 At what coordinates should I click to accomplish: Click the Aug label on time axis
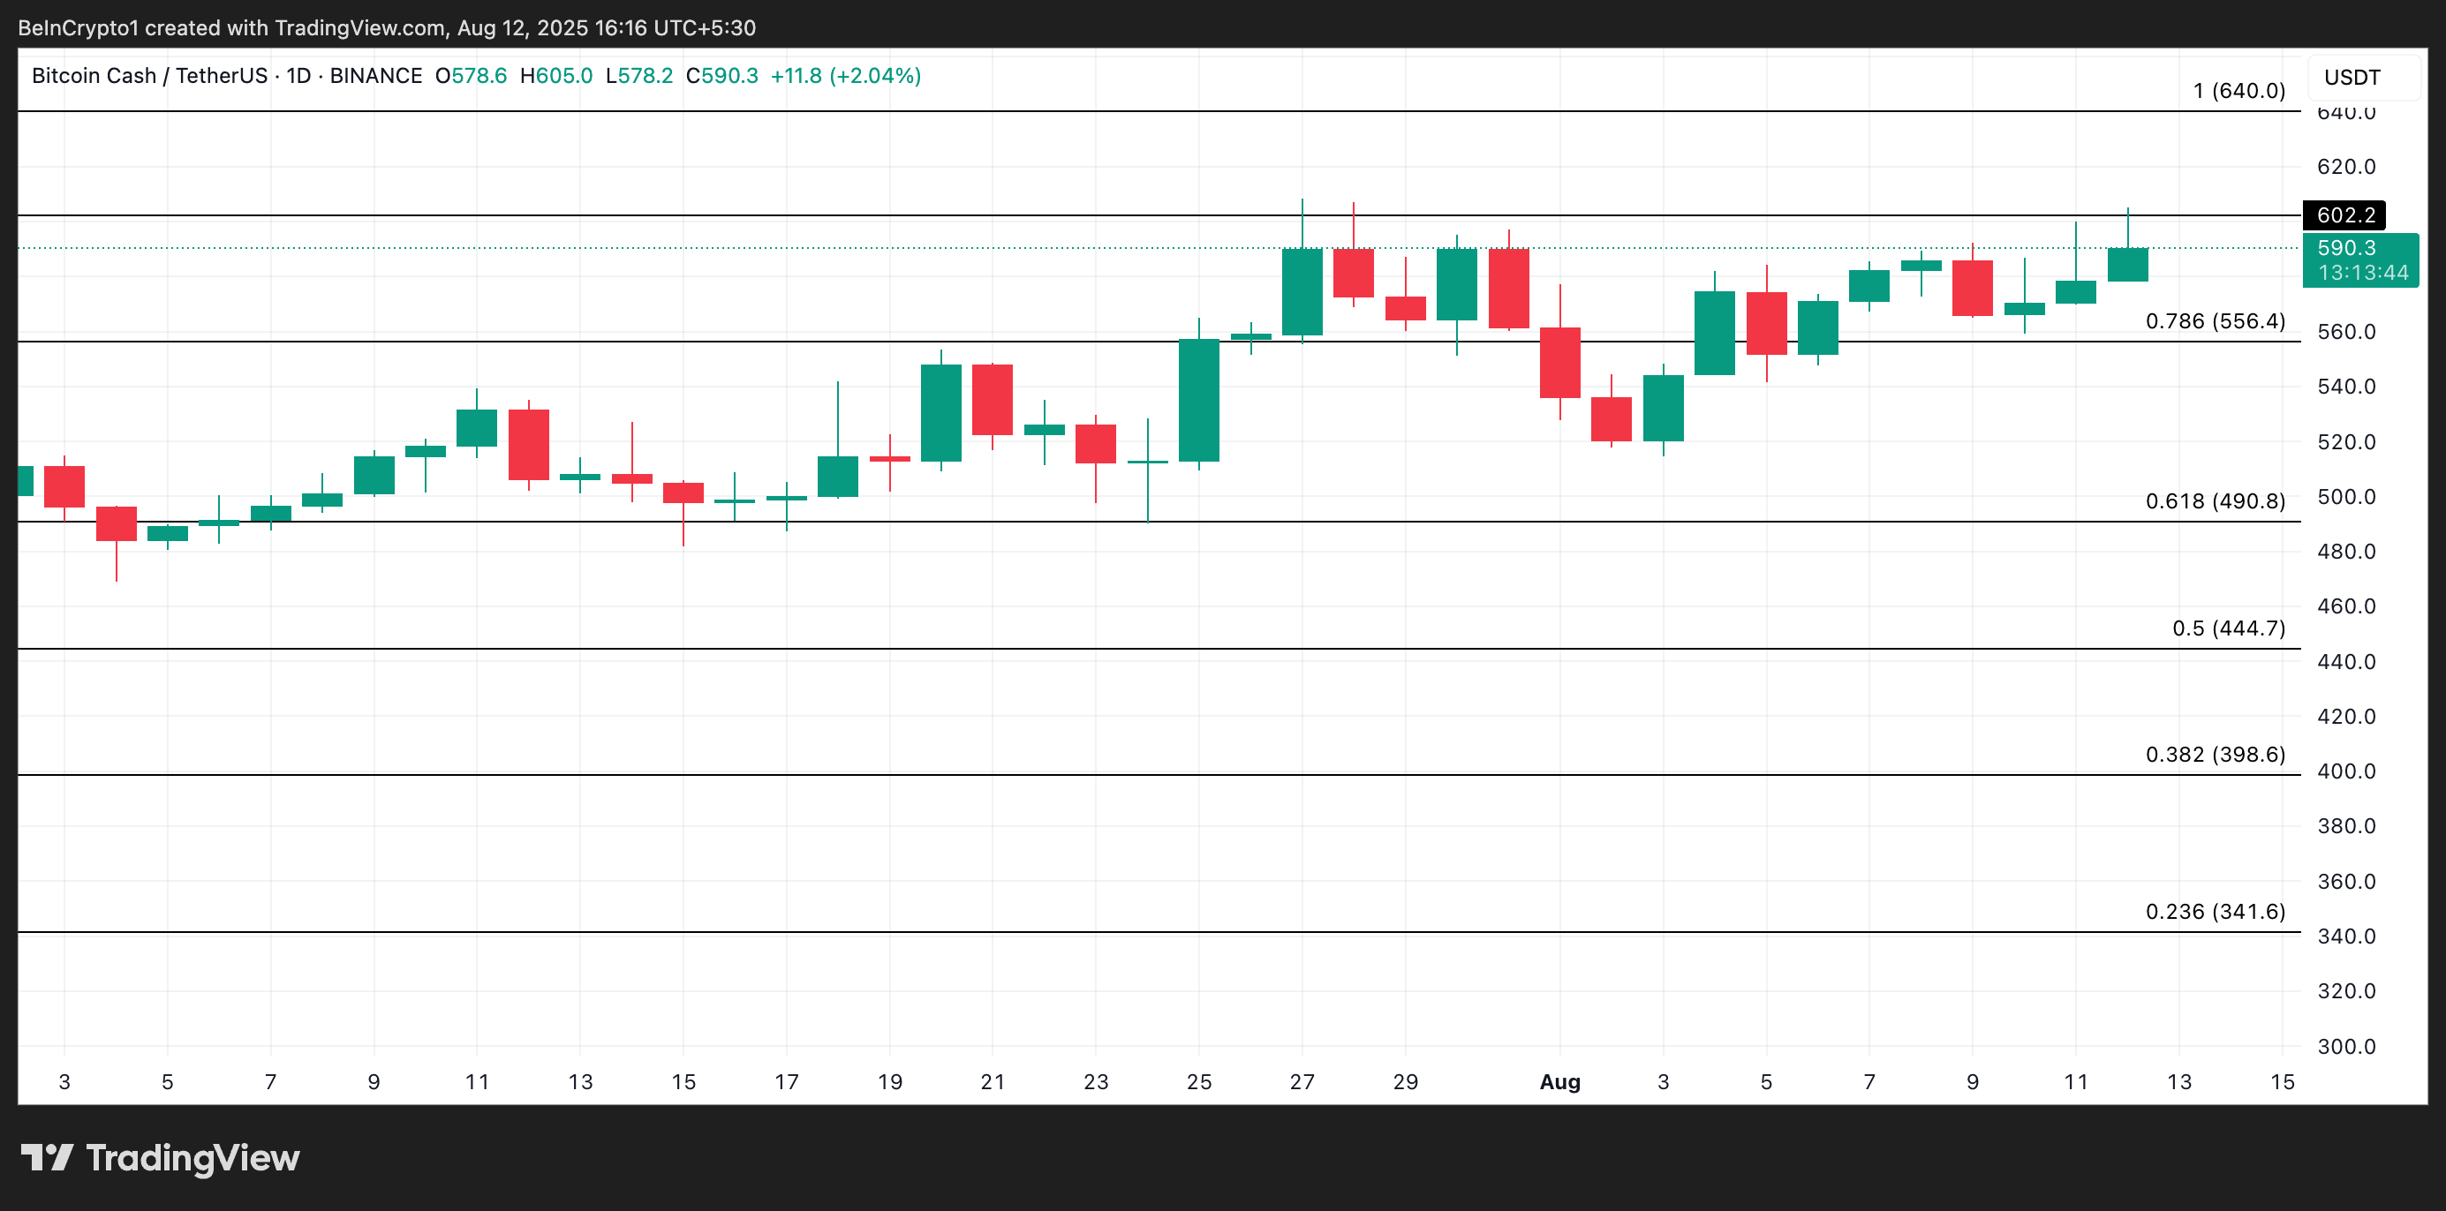tap(1559, 1082)
